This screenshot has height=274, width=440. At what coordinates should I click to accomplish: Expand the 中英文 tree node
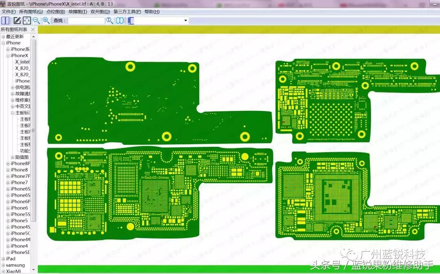click(x=13, y=106)
